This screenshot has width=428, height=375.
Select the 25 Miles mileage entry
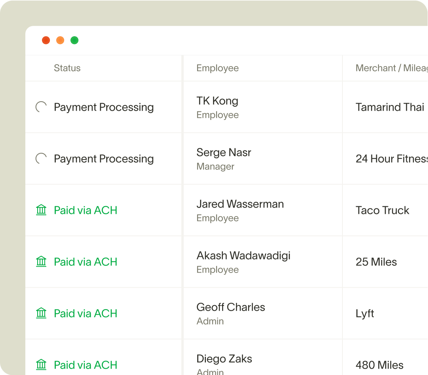point(376,262)
